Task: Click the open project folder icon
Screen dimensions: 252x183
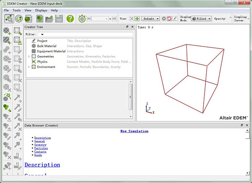Action: click(50, 18)
